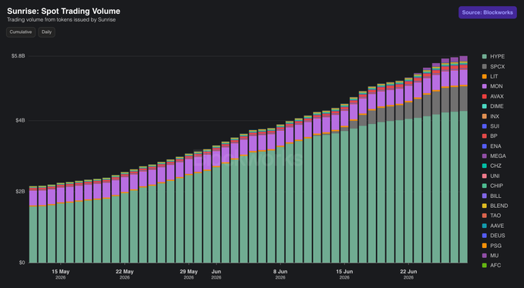Toggle the MON series legend label
Screen dimensions: 524x288
tap(496, 86)
